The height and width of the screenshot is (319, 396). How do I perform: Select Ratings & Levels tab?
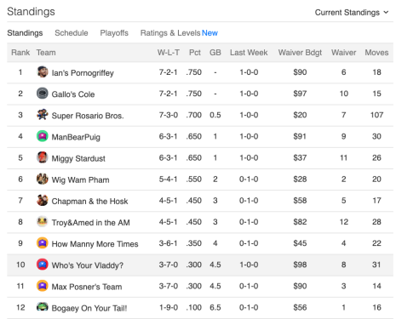pyautogui.click(x=179, y=33)
